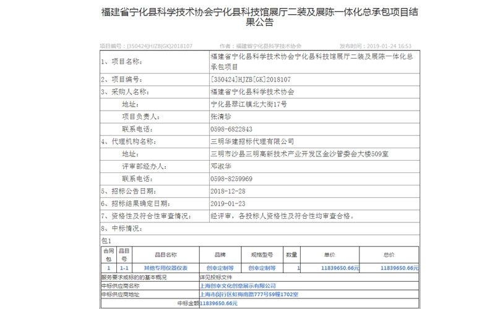This screenshot has height=309, width=498.
Task: Select bid announcement date 2018-12-28
Action: point(228,191)
